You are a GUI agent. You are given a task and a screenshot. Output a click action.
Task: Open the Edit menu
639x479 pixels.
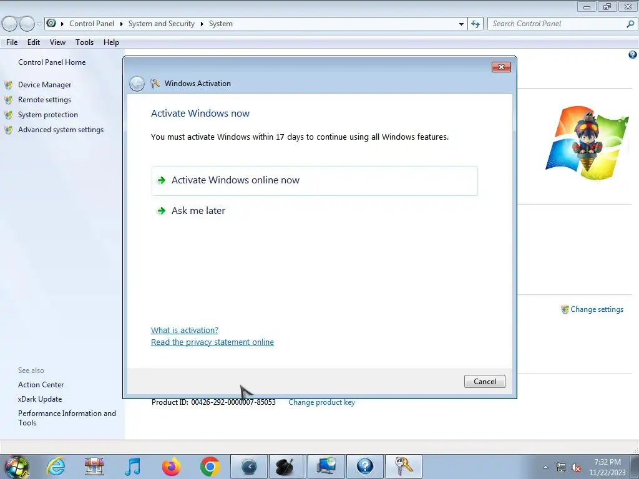point(34,42)
